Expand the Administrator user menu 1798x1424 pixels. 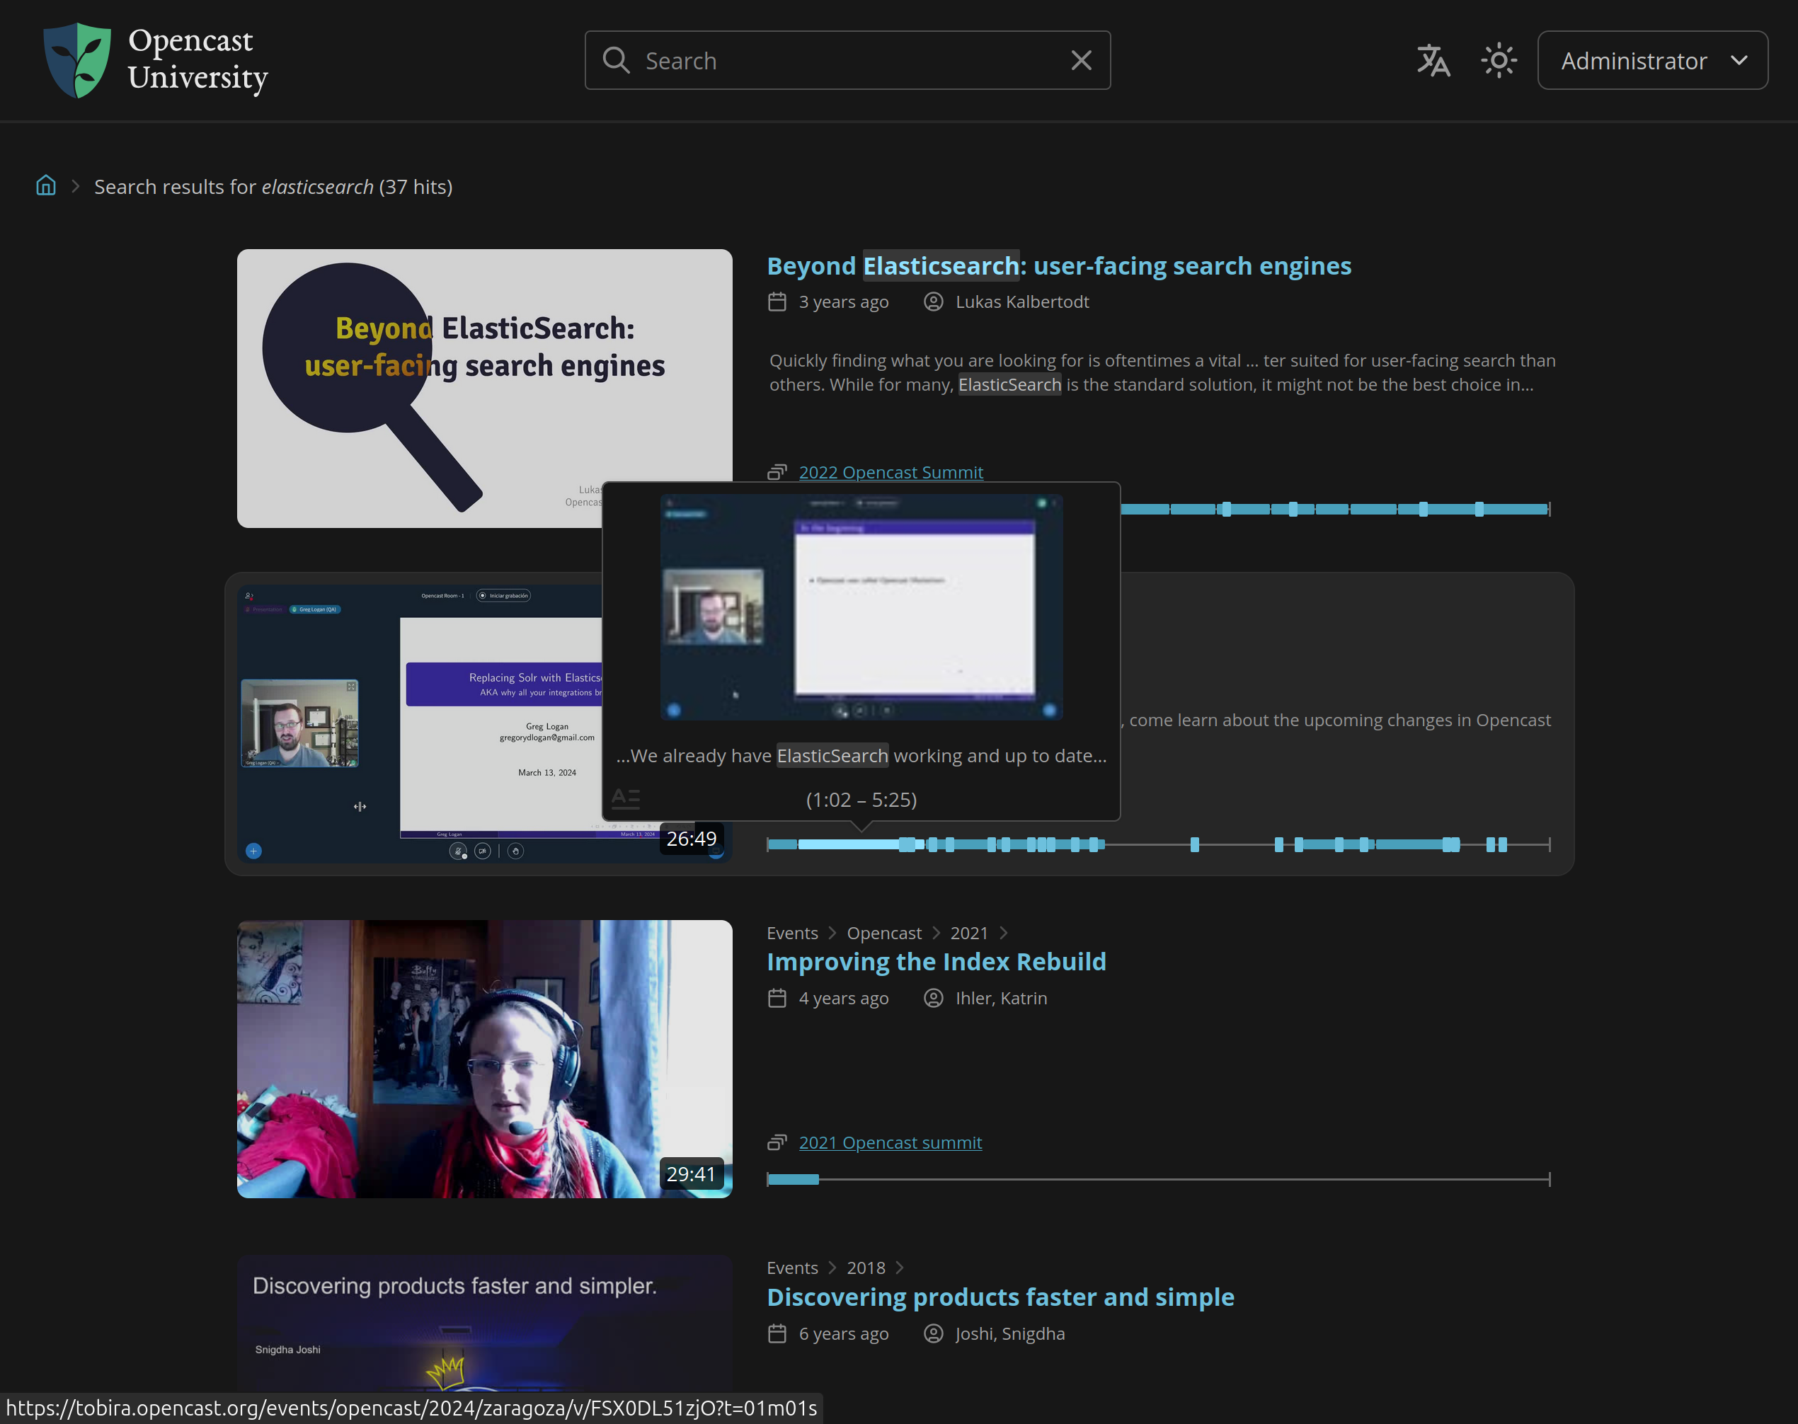[1651, 61]
